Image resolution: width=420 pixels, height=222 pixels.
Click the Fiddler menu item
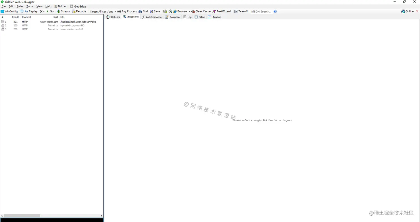61,6
